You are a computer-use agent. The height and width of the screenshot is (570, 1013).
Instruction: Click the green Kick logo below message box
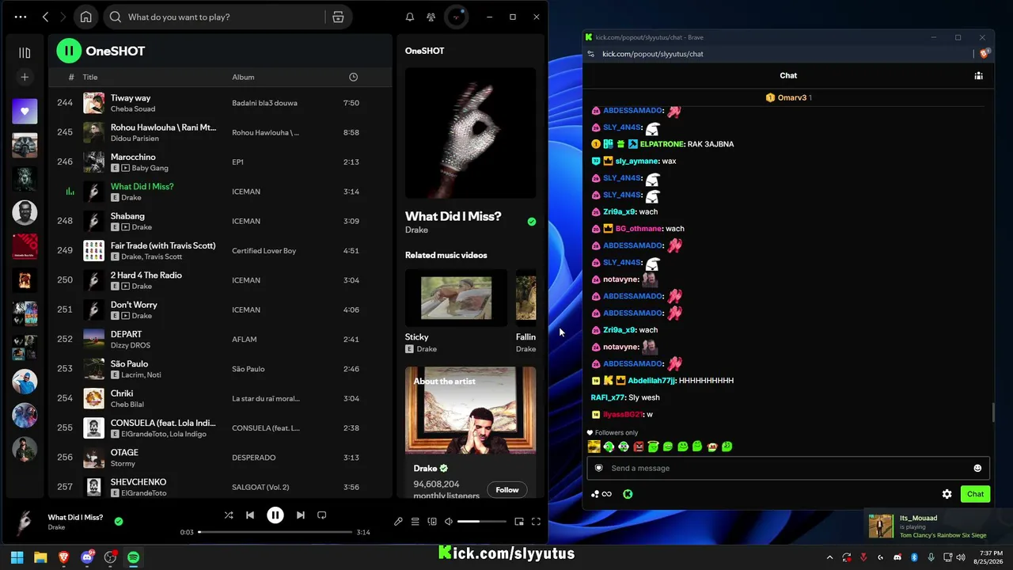click(x=628, y=494)
